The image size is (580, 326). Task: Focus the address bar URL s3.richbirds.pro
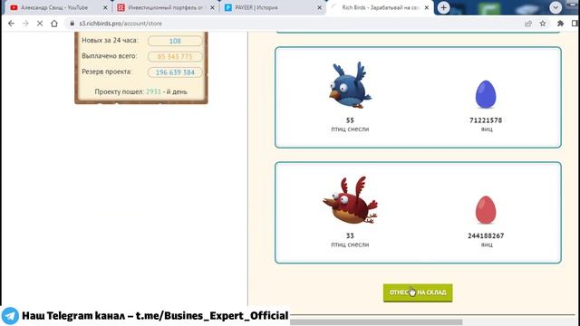click(121, 24)
